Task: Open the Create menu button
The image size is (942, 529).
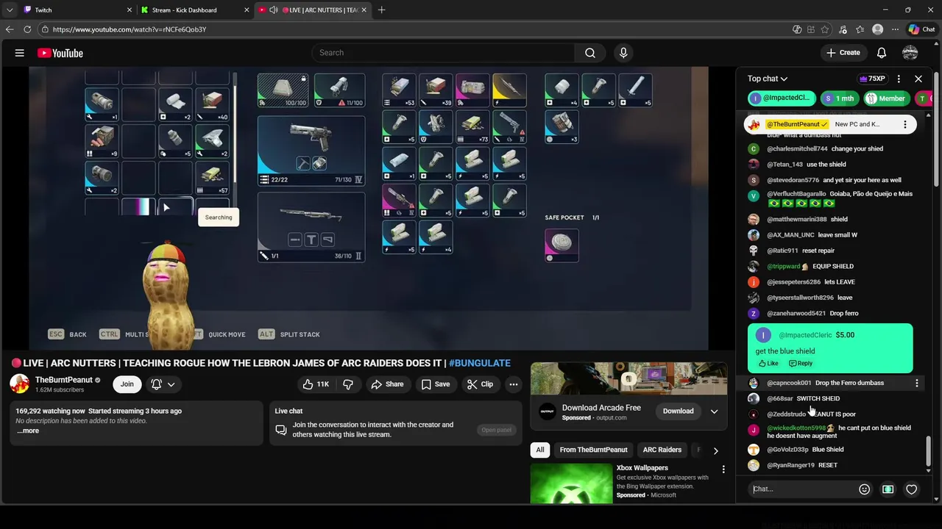Action: coord(843,53)
